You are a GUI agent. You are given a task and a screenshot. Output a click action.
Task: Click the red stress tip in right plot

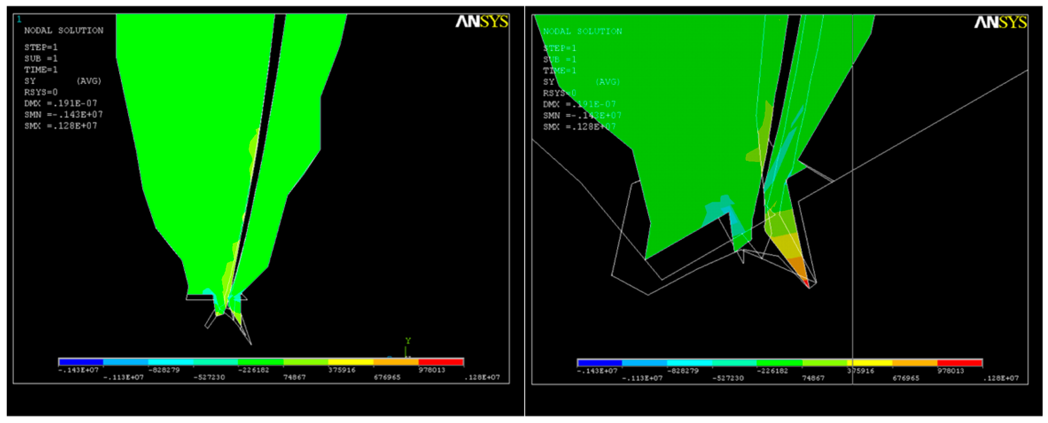pos(807,283)
